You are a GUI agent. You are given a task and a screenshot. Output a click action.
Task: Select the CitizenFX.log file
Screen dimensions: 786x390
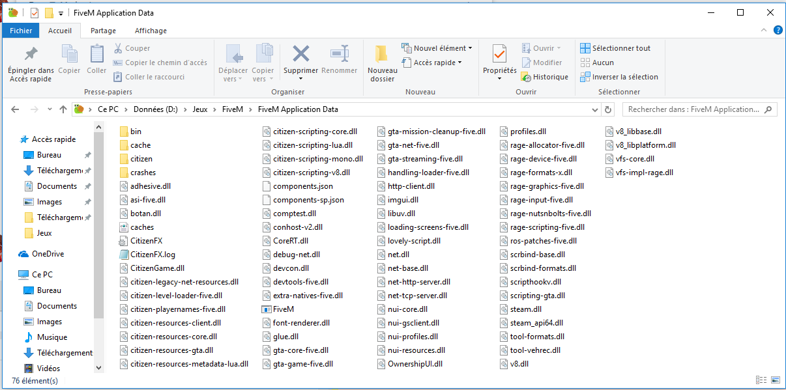(x=148, y=255)
